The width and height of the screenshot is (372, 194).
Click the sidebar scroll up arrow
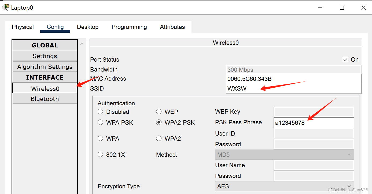tap(82, 43)
